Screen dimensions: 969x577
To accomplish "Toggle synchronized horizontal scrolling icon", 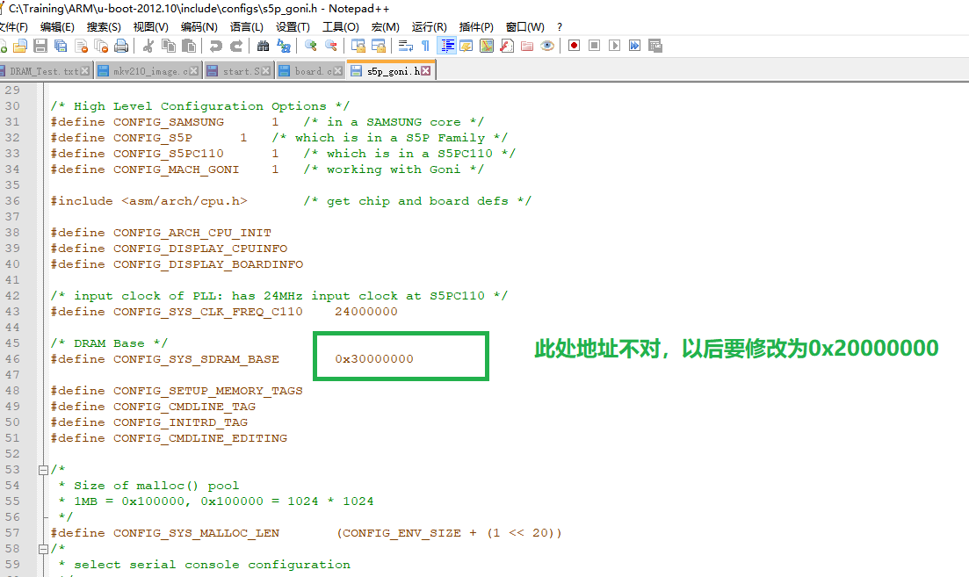I will click(379, 46).
